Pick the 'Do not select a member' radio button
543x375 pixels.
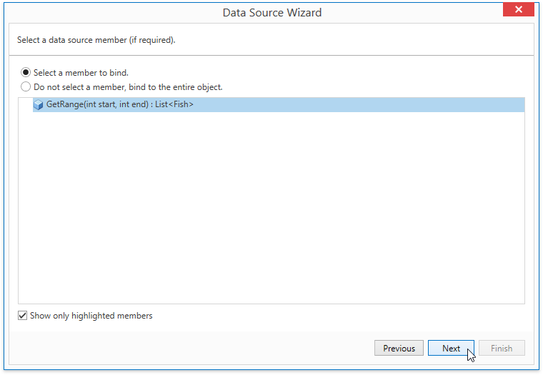(x=26, y=86)
